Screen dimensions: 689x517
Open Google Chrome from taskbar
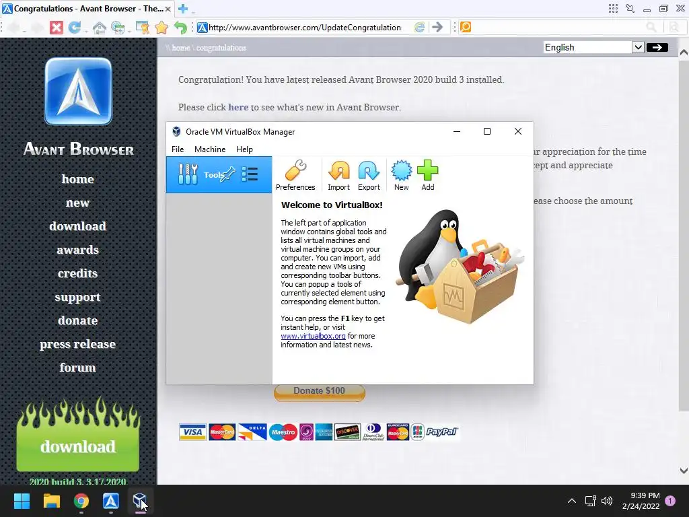point(81,501)
